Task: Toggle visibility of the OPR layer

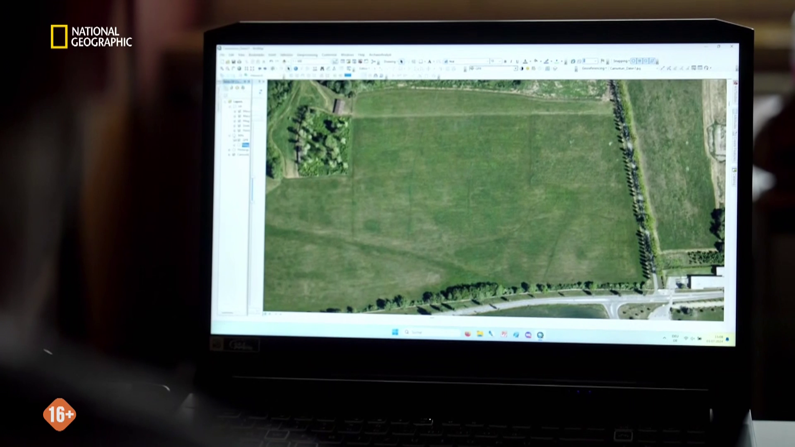Action: 239,140
